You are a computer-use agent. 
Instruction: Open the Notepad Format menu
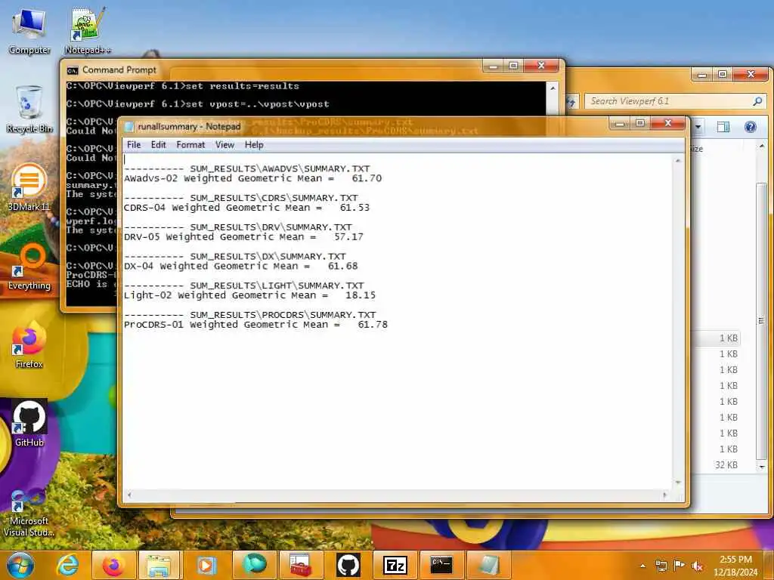[190, 145]
